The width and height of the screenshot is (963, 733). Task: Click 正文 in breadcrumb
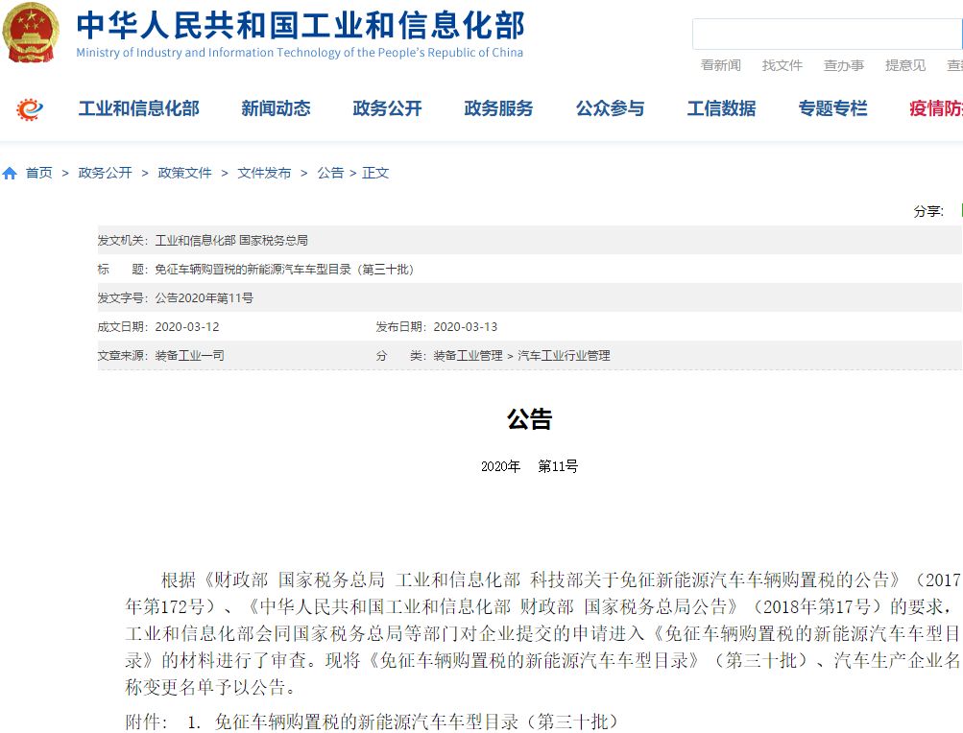point(375,173)
